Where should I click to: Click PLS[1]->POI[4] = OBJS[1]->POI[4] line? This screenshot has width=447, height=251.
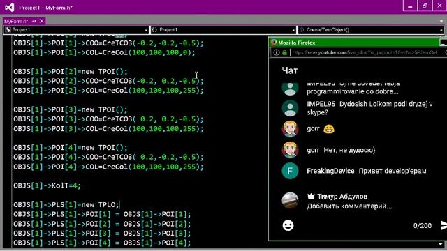click(102, 243)
